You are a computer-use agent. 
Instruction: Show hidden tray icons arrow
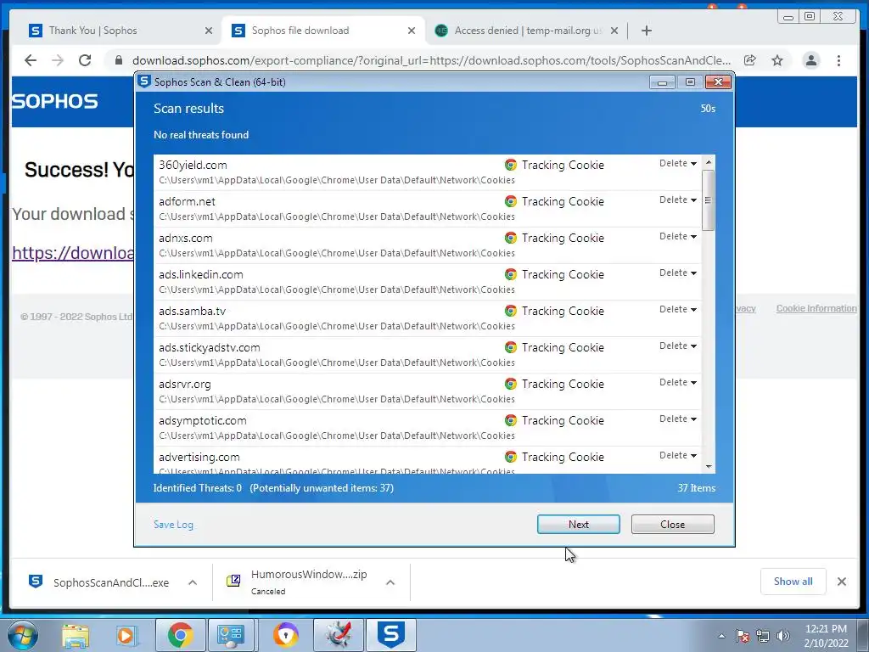(721, 636)
